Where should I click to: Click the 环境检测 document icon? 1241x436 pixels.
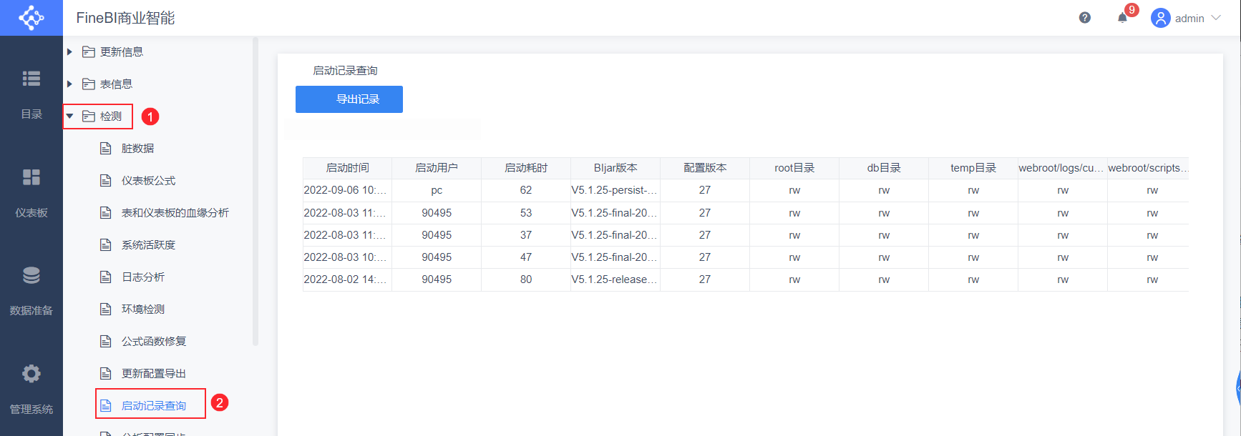coord(106,309)
